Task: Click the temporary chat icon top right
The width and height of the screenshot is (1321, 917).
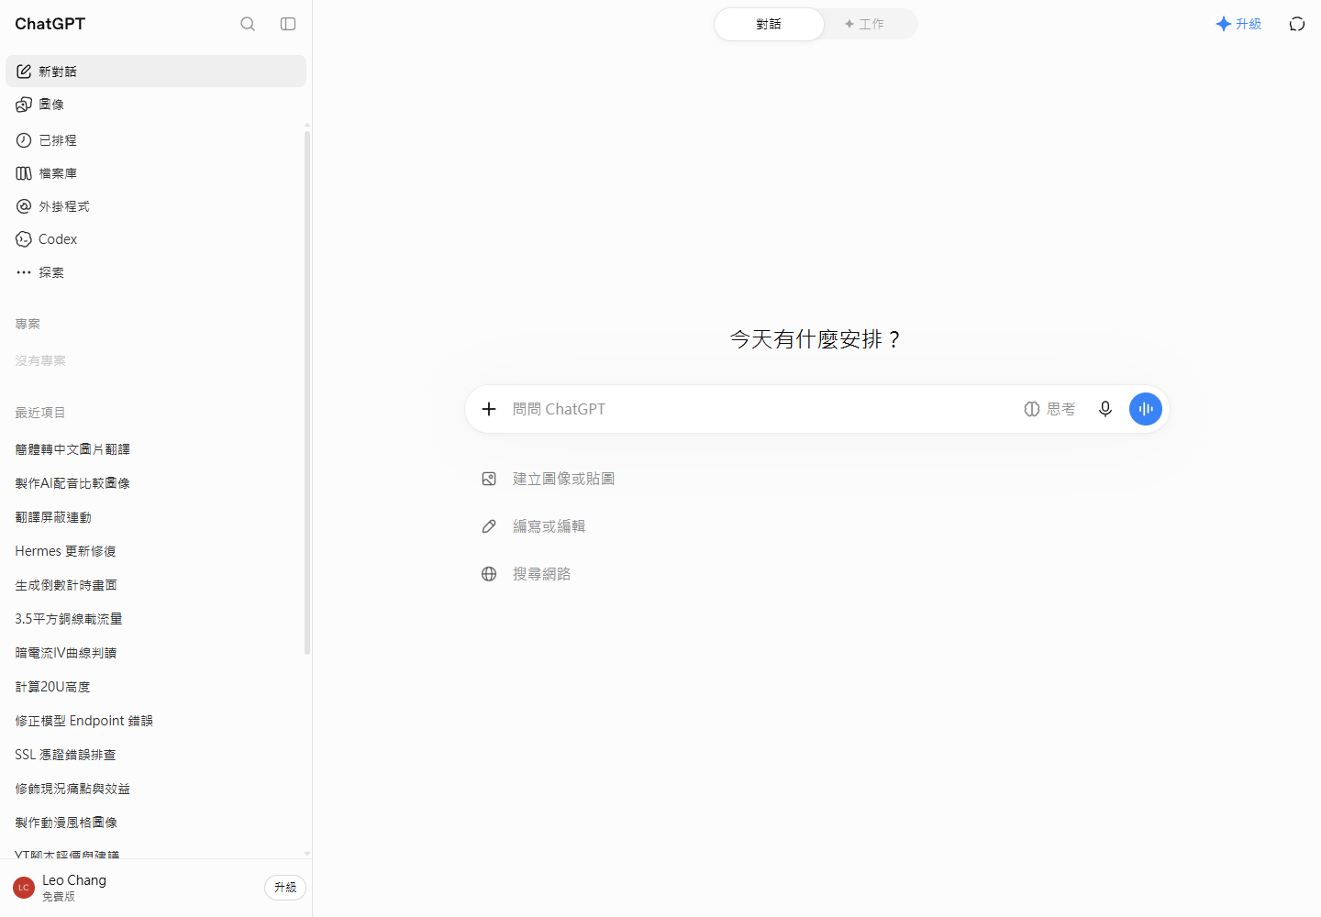Action: pos(1297,24)
